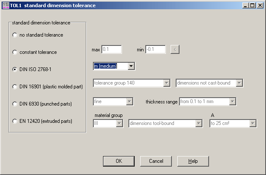Choose the 'constant tolerance' option
Viewport: 266px width, 175px height.
pos(16,52)
